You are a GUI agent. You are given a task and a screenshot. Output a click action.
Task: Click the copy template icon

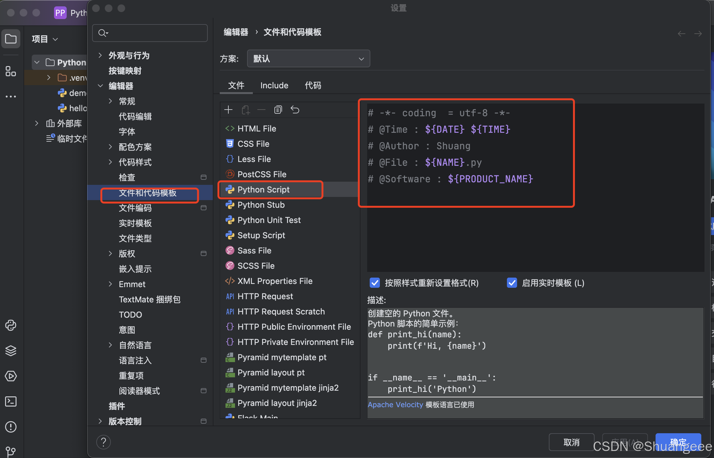[278, 110]
